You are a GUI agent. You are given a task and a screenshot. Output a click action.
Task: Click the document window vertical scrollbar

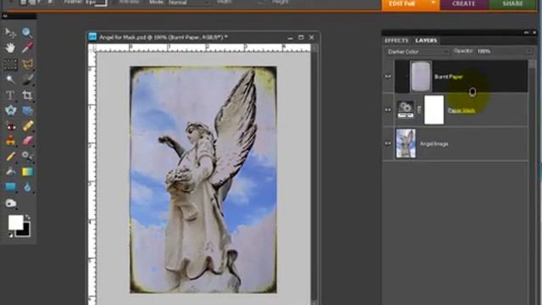(314, 175)
